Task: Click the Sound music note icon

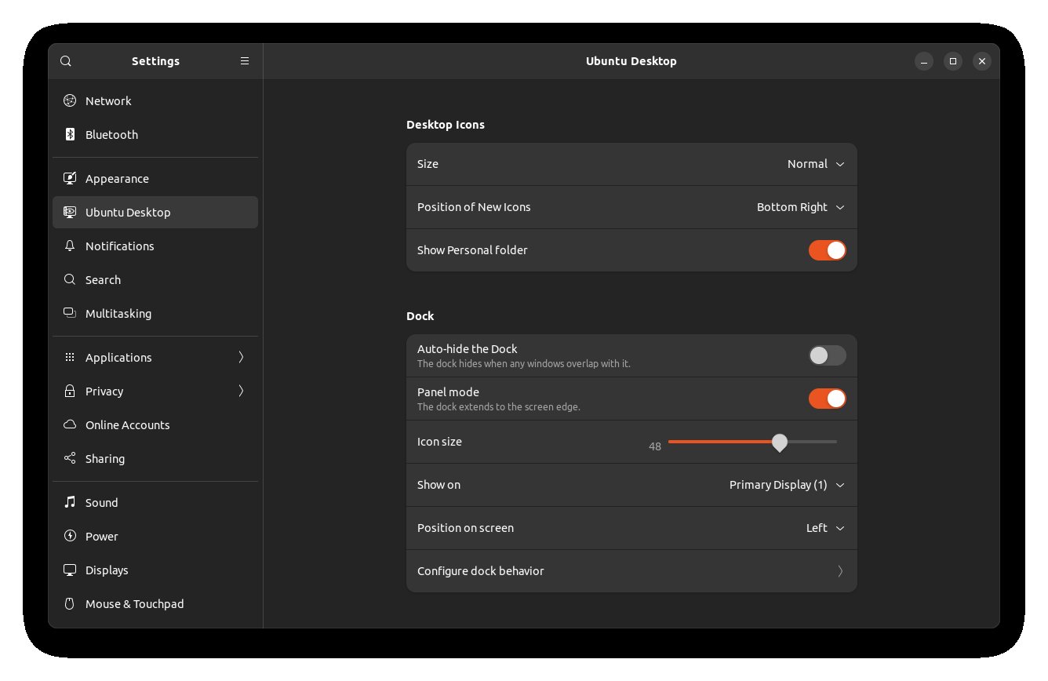Action: [x=70, y=502]
